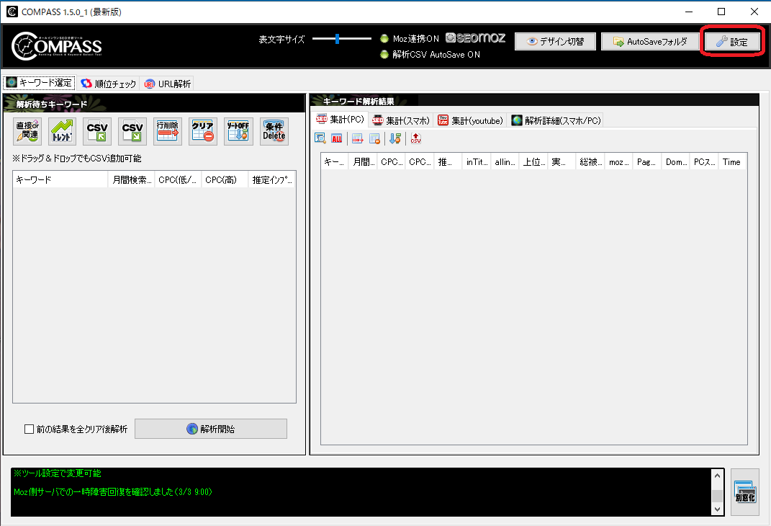Click the CSV import icon

(96, 131)
